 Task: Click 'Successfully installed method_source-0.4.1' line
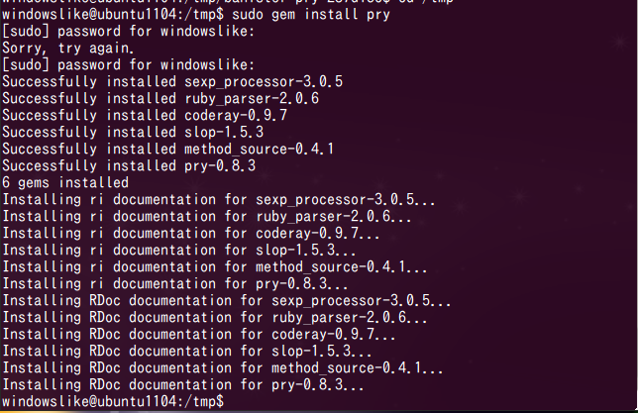(168, 149)
